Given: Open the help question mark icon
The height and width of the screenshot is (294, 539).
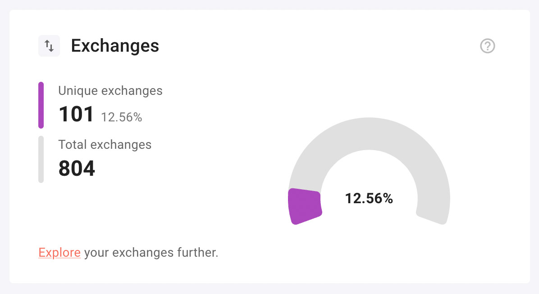Looking at the screenshot, I should [488, 46].
